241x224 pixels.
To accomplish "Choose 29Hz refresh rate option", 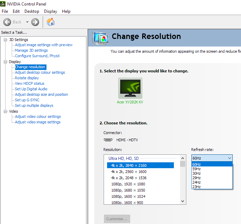I will click(212, 178).
